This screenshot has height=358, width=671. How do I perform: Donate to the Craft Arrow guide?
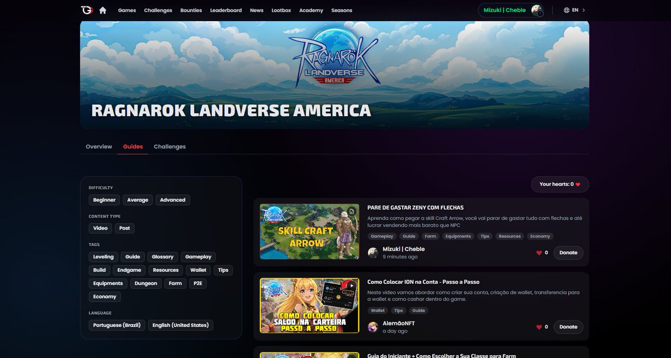[x=568, y=253]
